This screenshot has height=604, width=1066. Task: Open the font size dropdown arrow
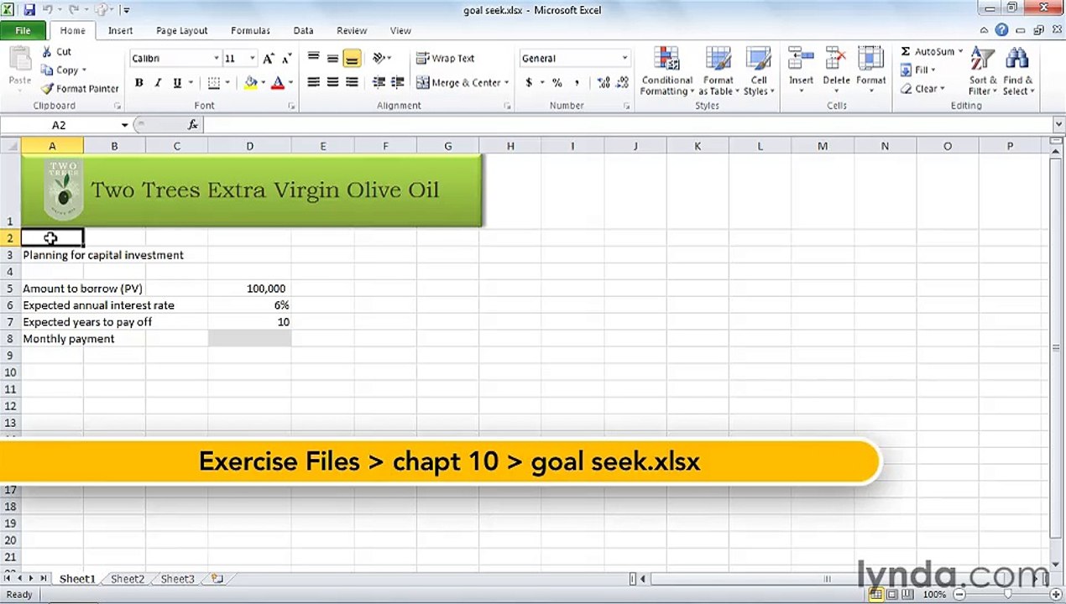click(252, 59)
